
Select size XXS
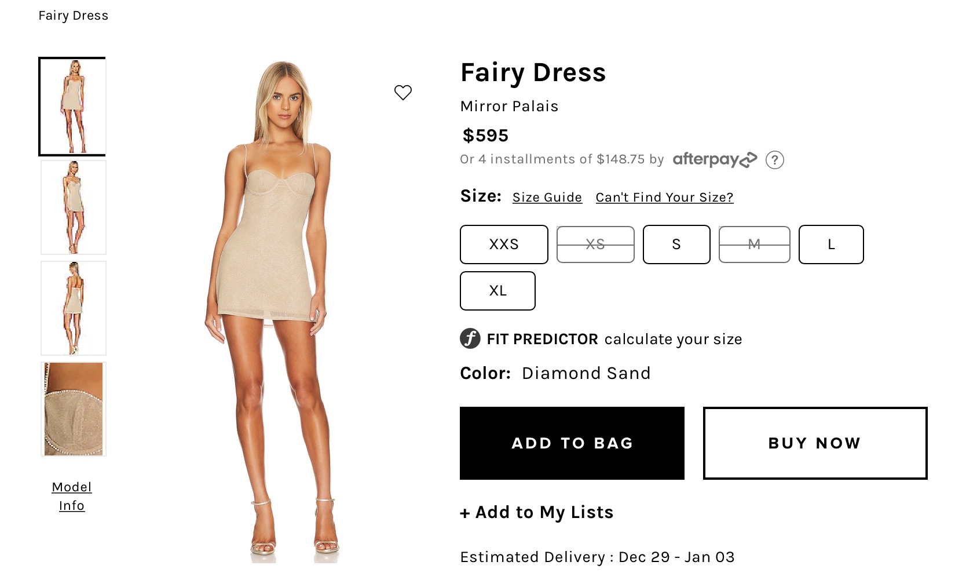[504, 245]
